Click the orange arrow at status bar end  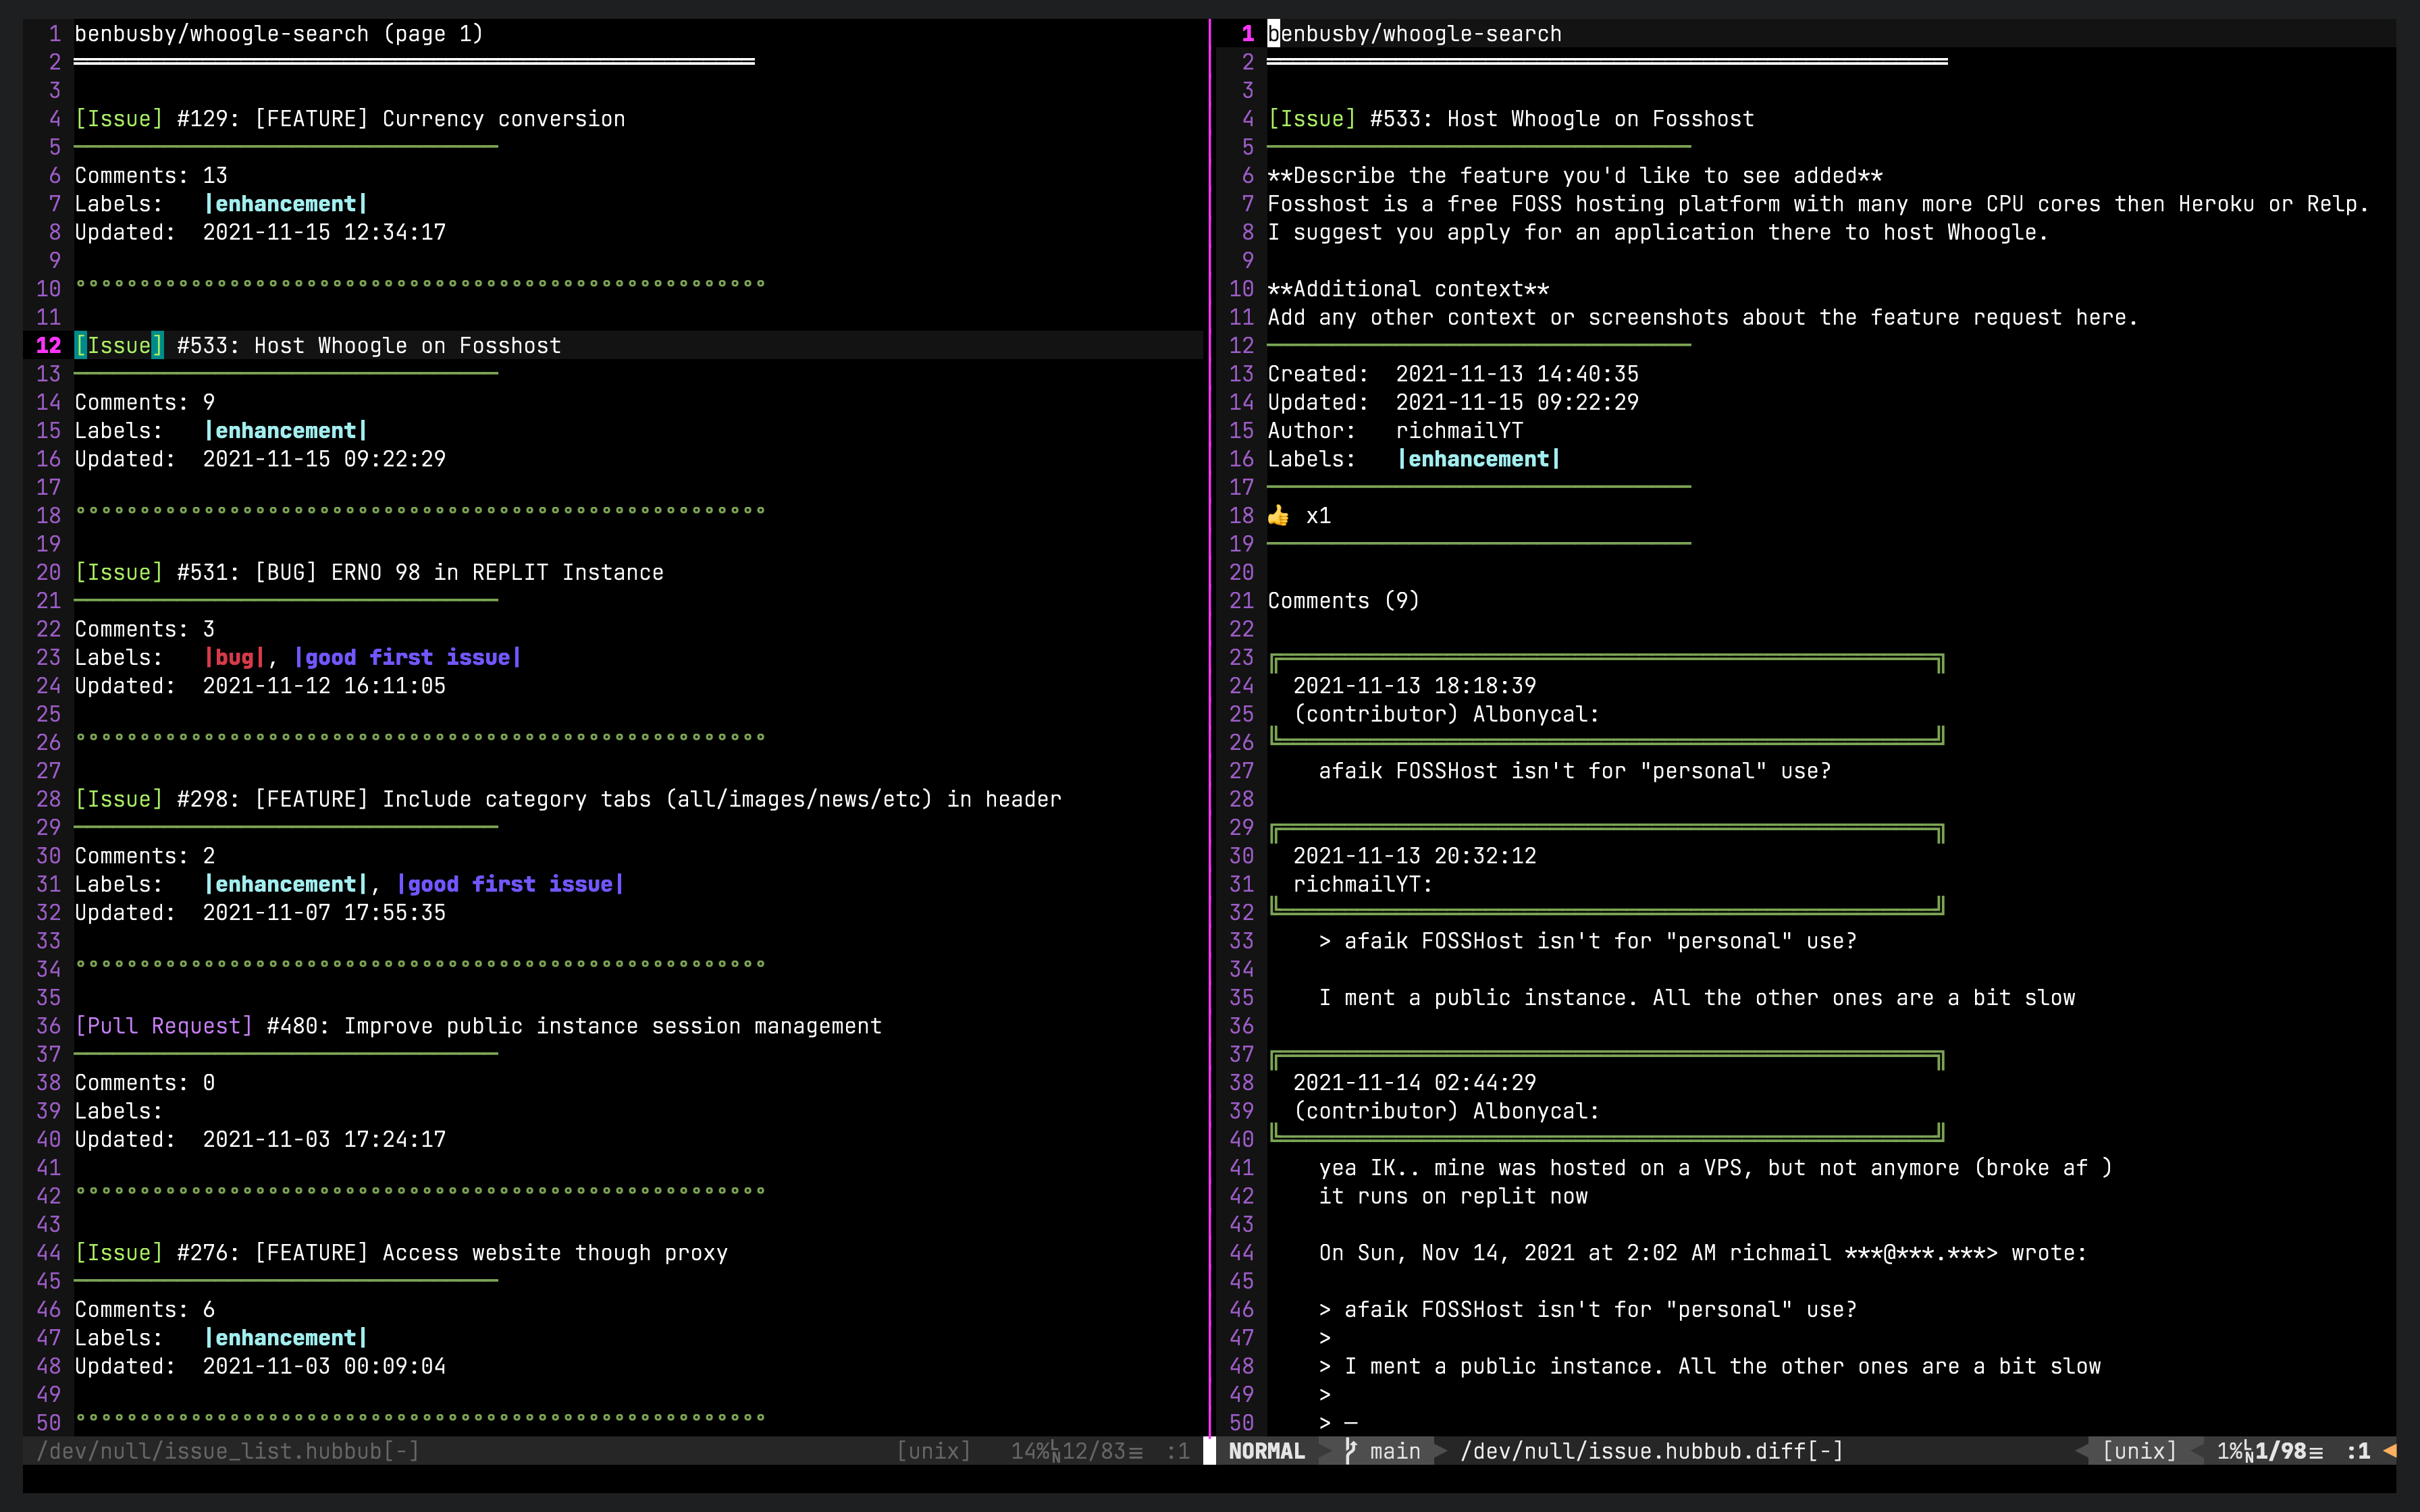[2389, 1450]
